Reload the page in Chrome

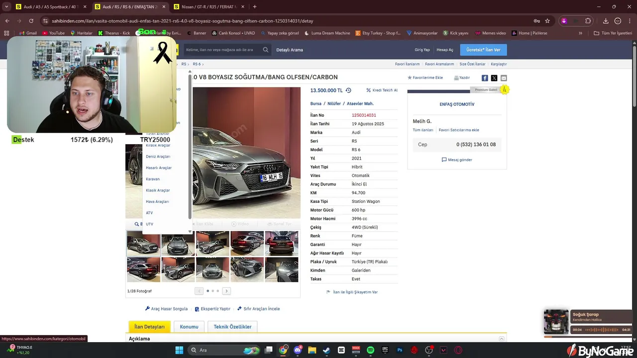(31, 21)
